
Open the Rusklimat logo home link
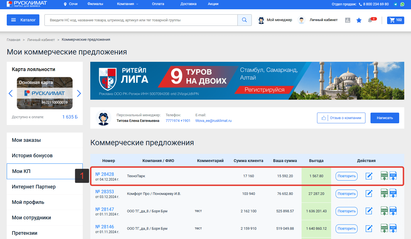[x=27, y=4]
